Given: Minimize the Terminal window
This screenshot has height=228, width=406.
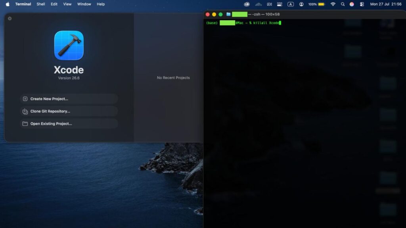Looking at the screenshot, I should click(214, 15).
